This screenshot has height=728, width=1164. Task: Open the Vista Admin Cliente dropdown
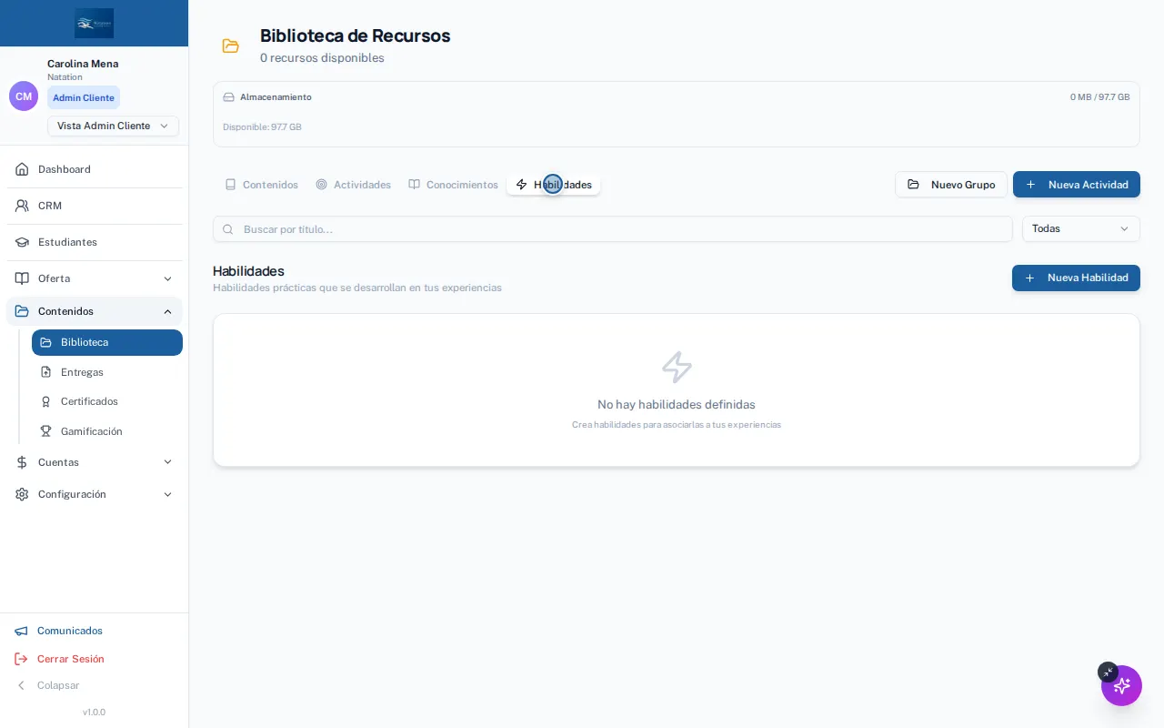(x=113, y=126)
